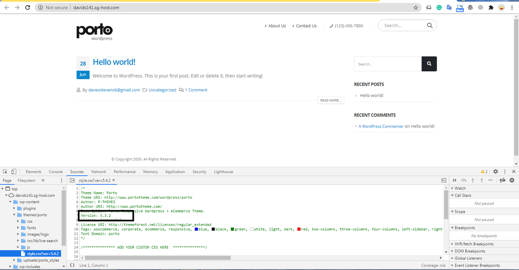Click the address bar URL
Screen dimensions: 519x270
point(96,7)
